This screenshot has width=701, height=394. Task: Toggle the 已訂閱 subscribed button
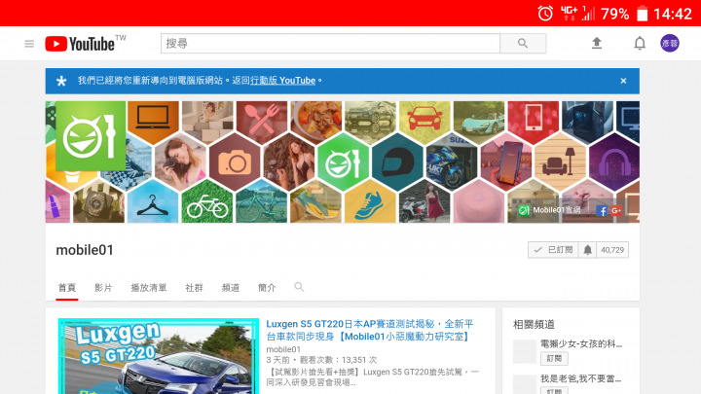click(x=553, y=250)
